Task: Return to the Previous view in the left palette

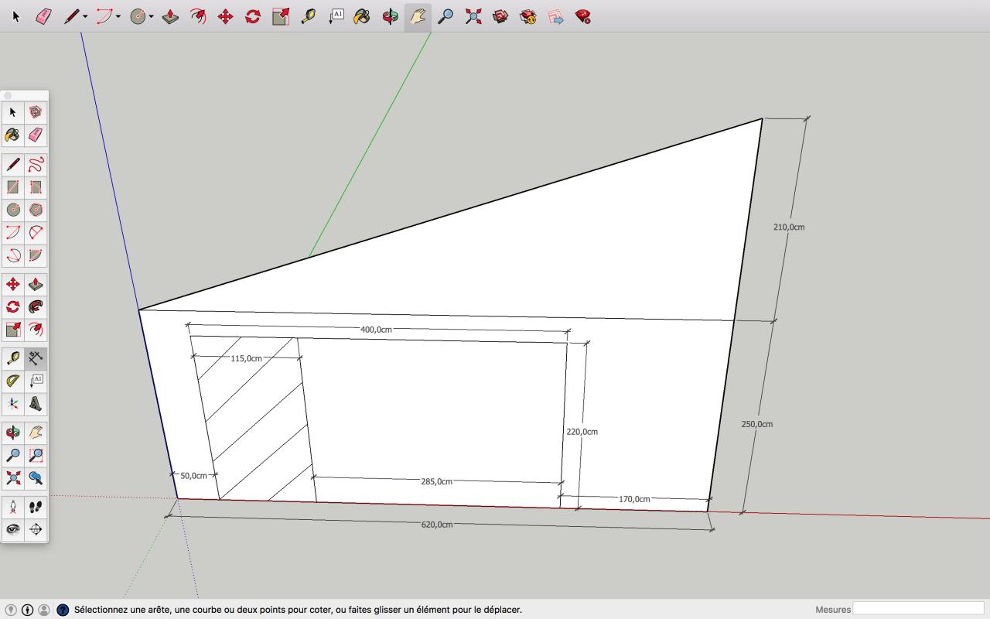Action: (36, 478)
